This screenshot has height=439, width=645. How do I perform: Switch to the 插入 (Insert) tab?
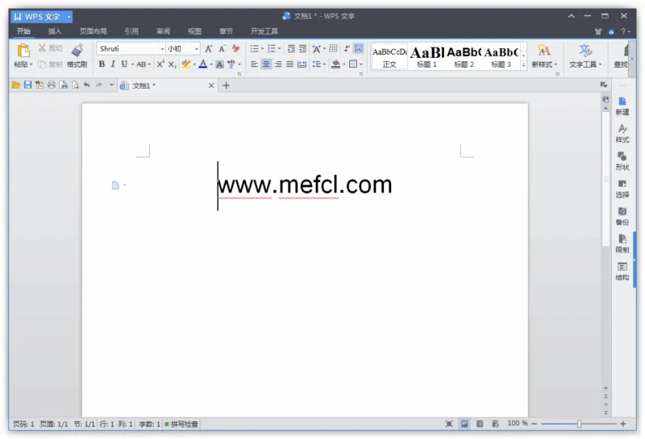(x=55, y=31)
